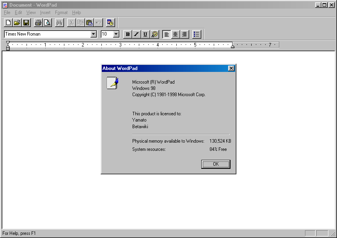The width and height of the screenshot is (337, 238).
Task: Open the Insert menu
Action: 45,13
